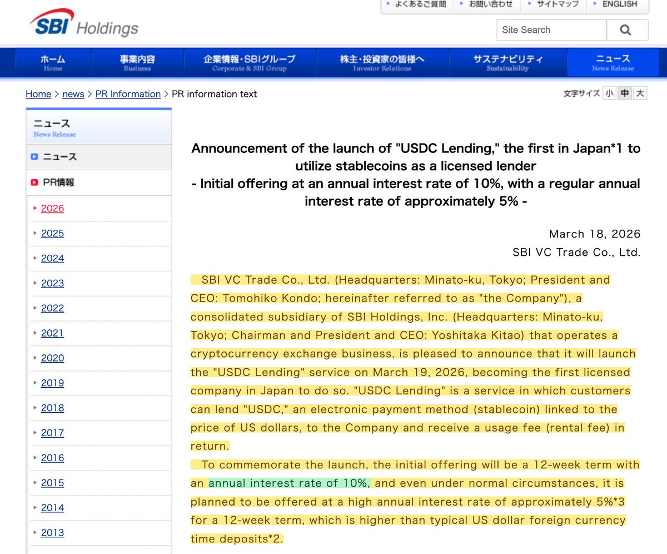667x554 pixels.
Task: Open the 2014 archive link
Action: tap(52, 508)
